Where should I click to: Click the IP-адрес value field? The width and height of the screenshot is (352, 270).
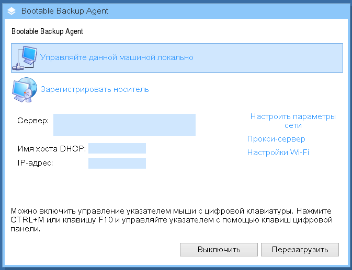tap(117, 163)
